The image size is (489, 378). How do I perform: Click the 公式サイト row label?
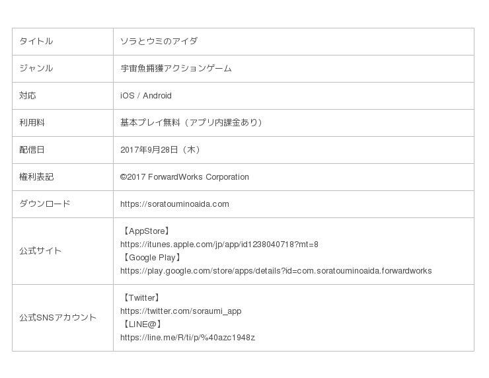point(40,251)
